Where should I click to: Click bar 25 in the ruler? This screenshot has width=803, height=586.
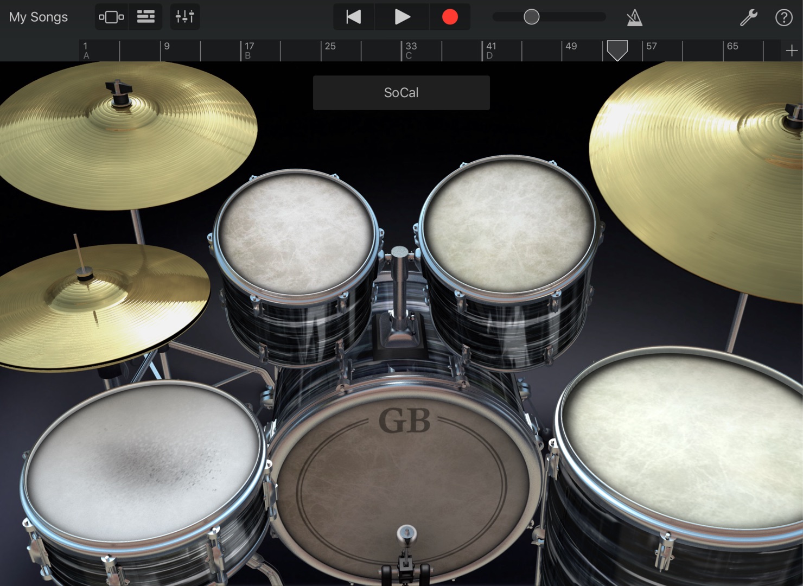coord(330,47)
